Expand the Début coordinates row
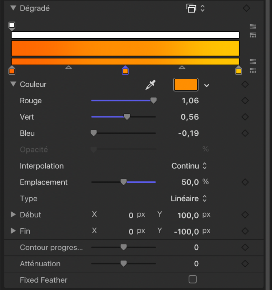 point(14,215)
